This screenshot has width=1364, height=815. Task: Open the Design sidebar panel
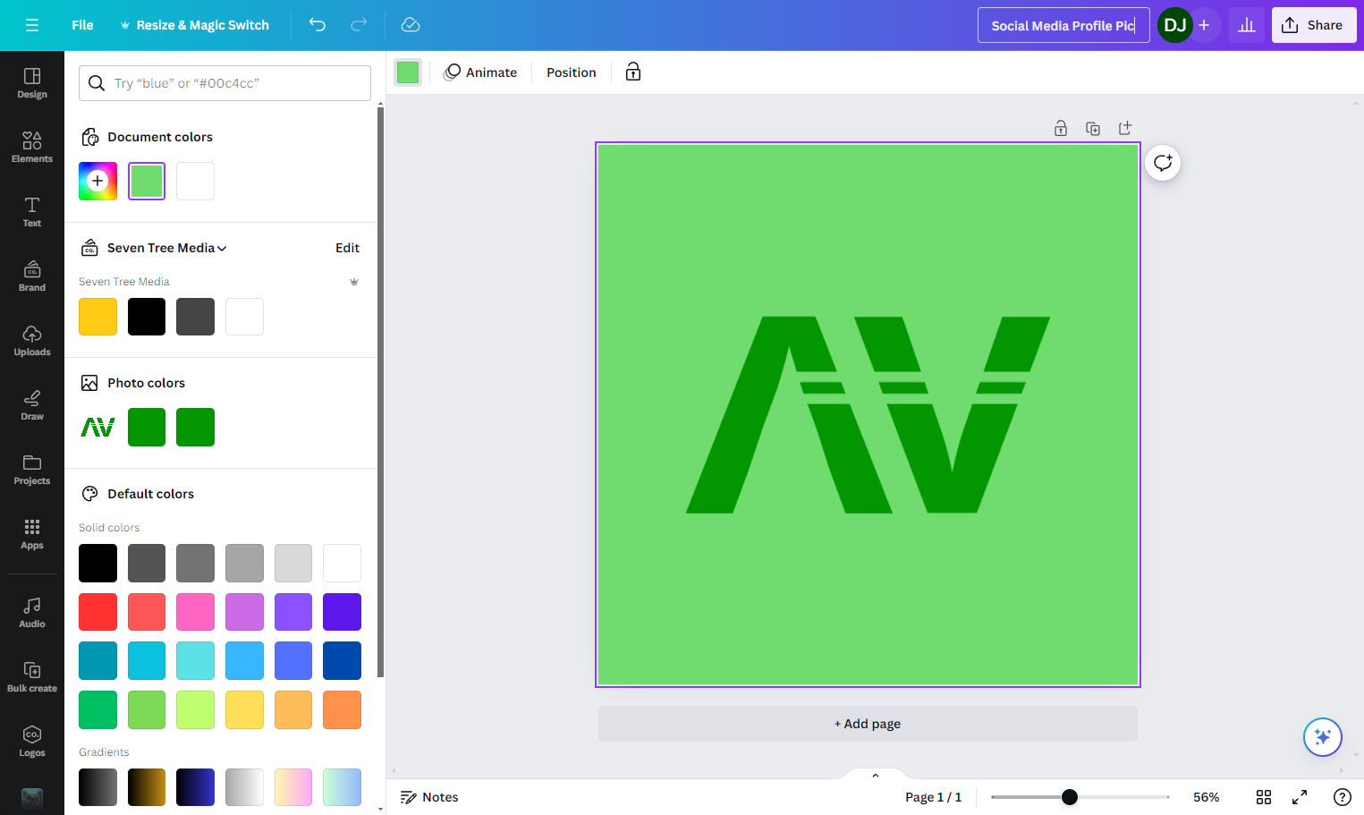point(32,83)
